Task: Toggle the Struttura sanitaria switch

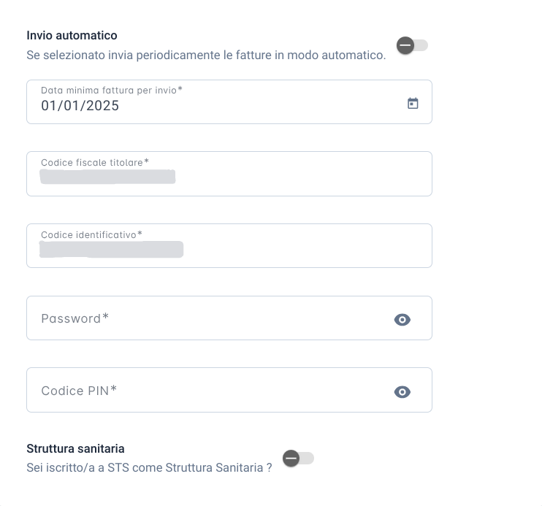Action: pos(298,459)
